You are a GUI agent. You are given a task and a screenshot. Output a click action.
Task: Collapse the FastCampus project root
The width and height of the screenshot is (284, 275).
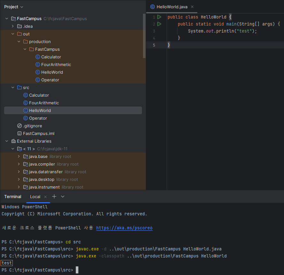[x=7, y=19]
